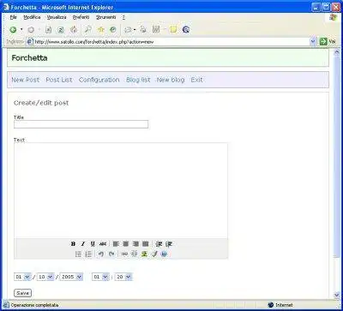Open the Visualizza menu
The image size is (343, 311).
click(57, 17)
